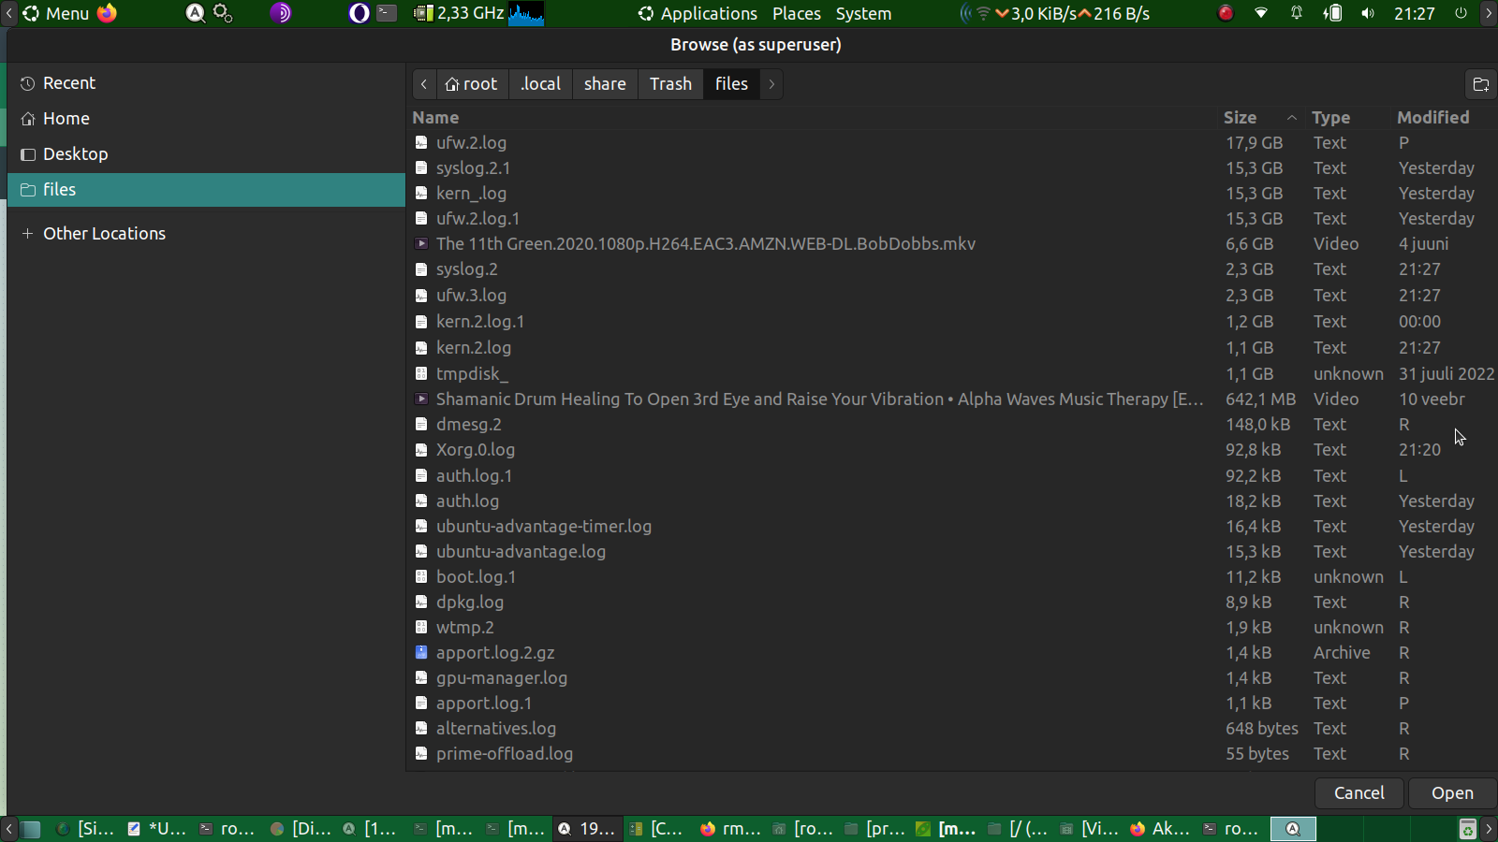1498x842 pixels.
Task: Launch Firefox from the top panel
Action: [108, 13]
